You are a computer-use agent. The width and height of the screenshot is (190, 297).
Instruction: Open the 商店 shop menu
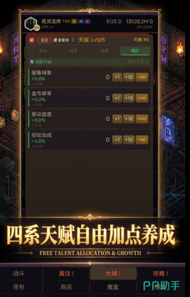pyautogui.click(x=66, y=287)
